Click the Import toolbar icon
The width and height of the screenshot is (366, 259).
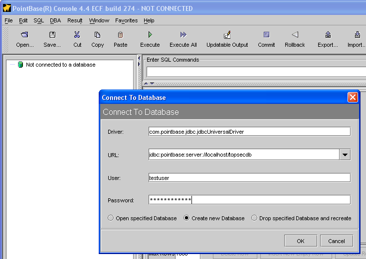(358, 35)
